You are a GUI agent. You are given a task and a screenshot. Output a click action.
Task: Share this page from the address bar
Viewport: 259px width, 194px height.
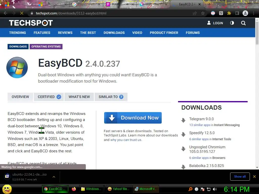coord(195,13)
